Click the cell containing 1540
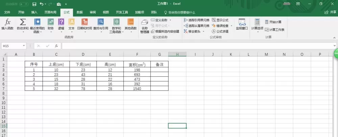Viewport: 338px width, 137px height. [x=137, y=88]
